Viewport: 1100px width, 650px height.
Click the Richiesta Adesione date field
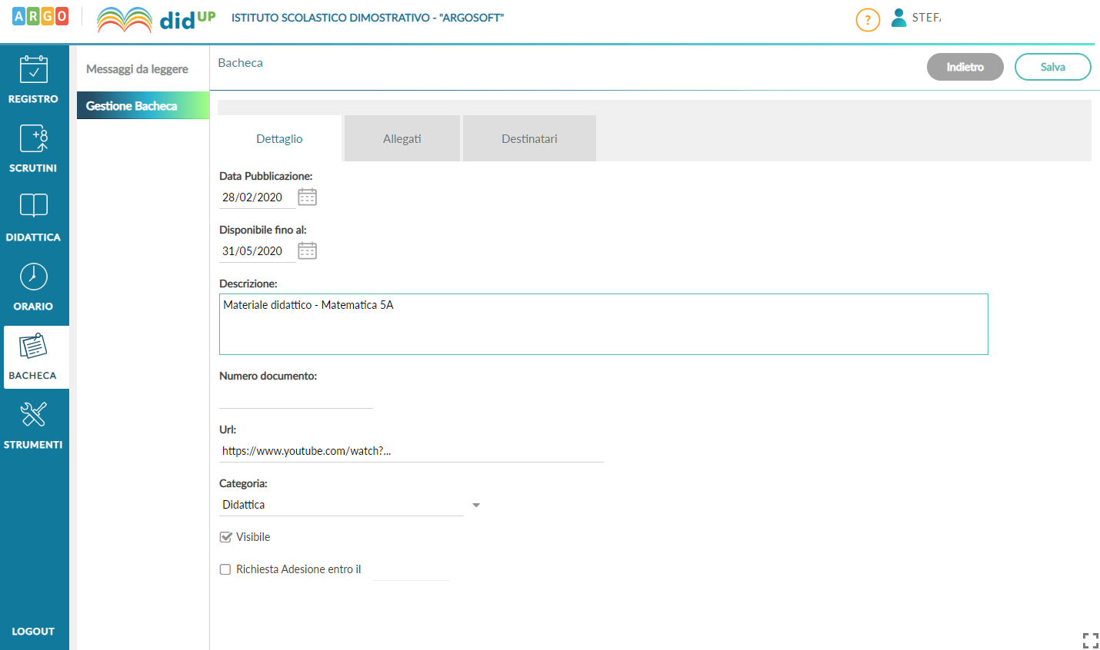pyautogui.click(x=411, y=570)
